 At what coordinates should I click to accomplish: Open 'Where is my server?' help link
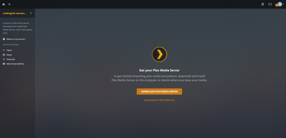[16, 39]
